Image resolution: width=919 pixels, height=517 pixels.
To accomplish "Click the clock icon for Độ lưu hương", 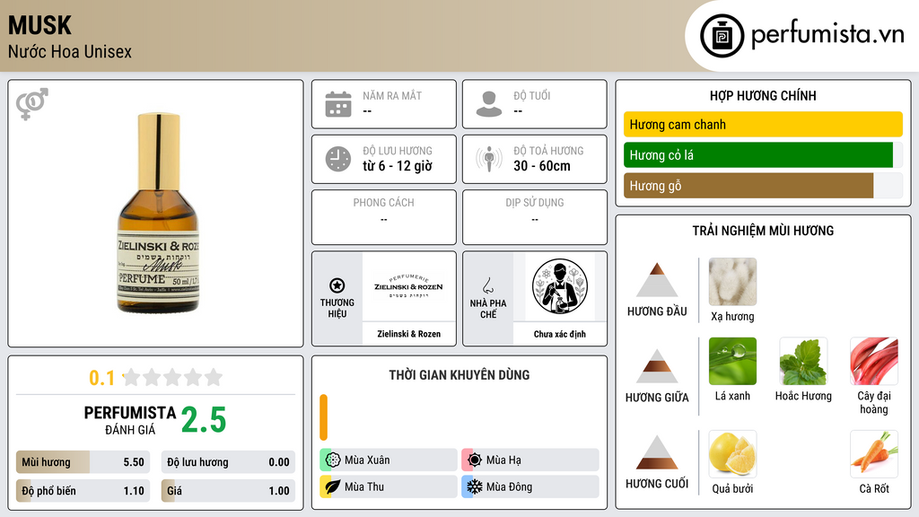I will coord(338,159).
